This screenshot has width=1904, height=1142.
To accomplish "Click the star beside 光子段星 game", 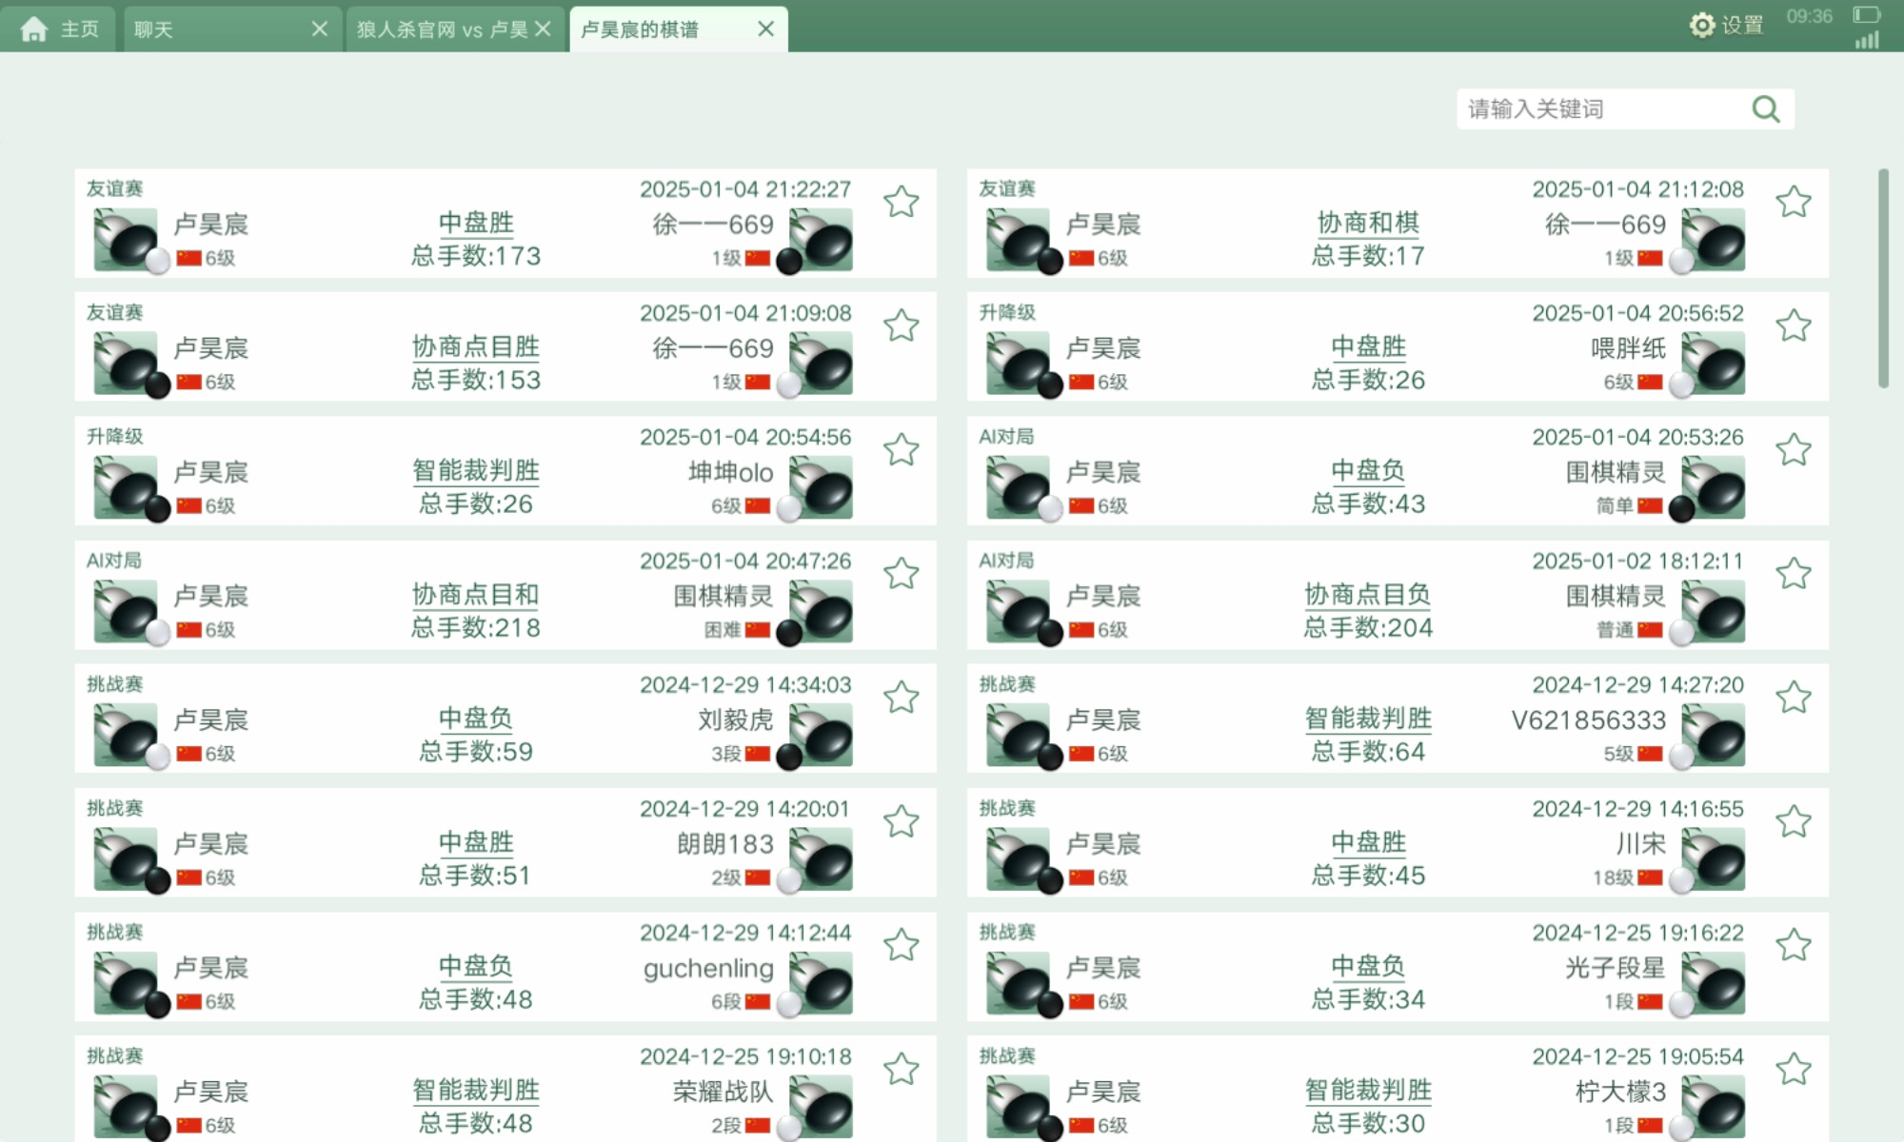I will (x=1794, y=945).
